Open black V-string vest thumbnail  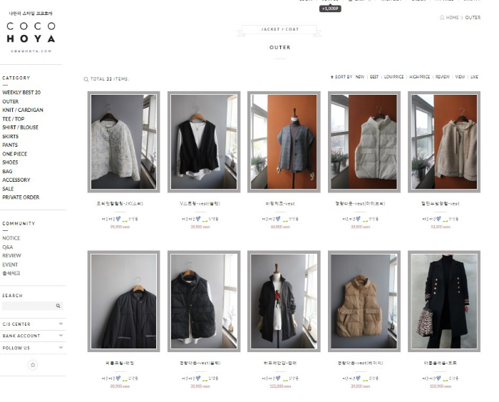pos(204,142)
